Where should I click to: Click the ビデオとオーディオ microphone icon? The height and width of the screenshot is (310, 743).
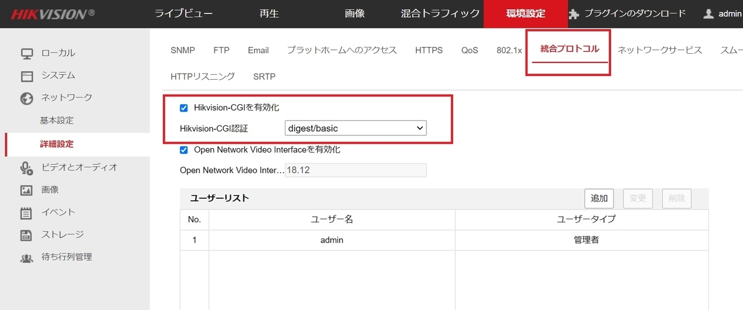[27, 167]
